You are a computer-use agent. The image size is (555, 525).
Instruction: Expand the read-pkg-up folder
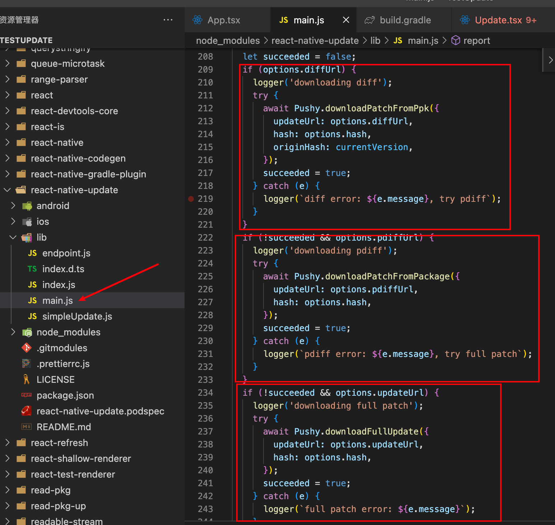(8, 506)
